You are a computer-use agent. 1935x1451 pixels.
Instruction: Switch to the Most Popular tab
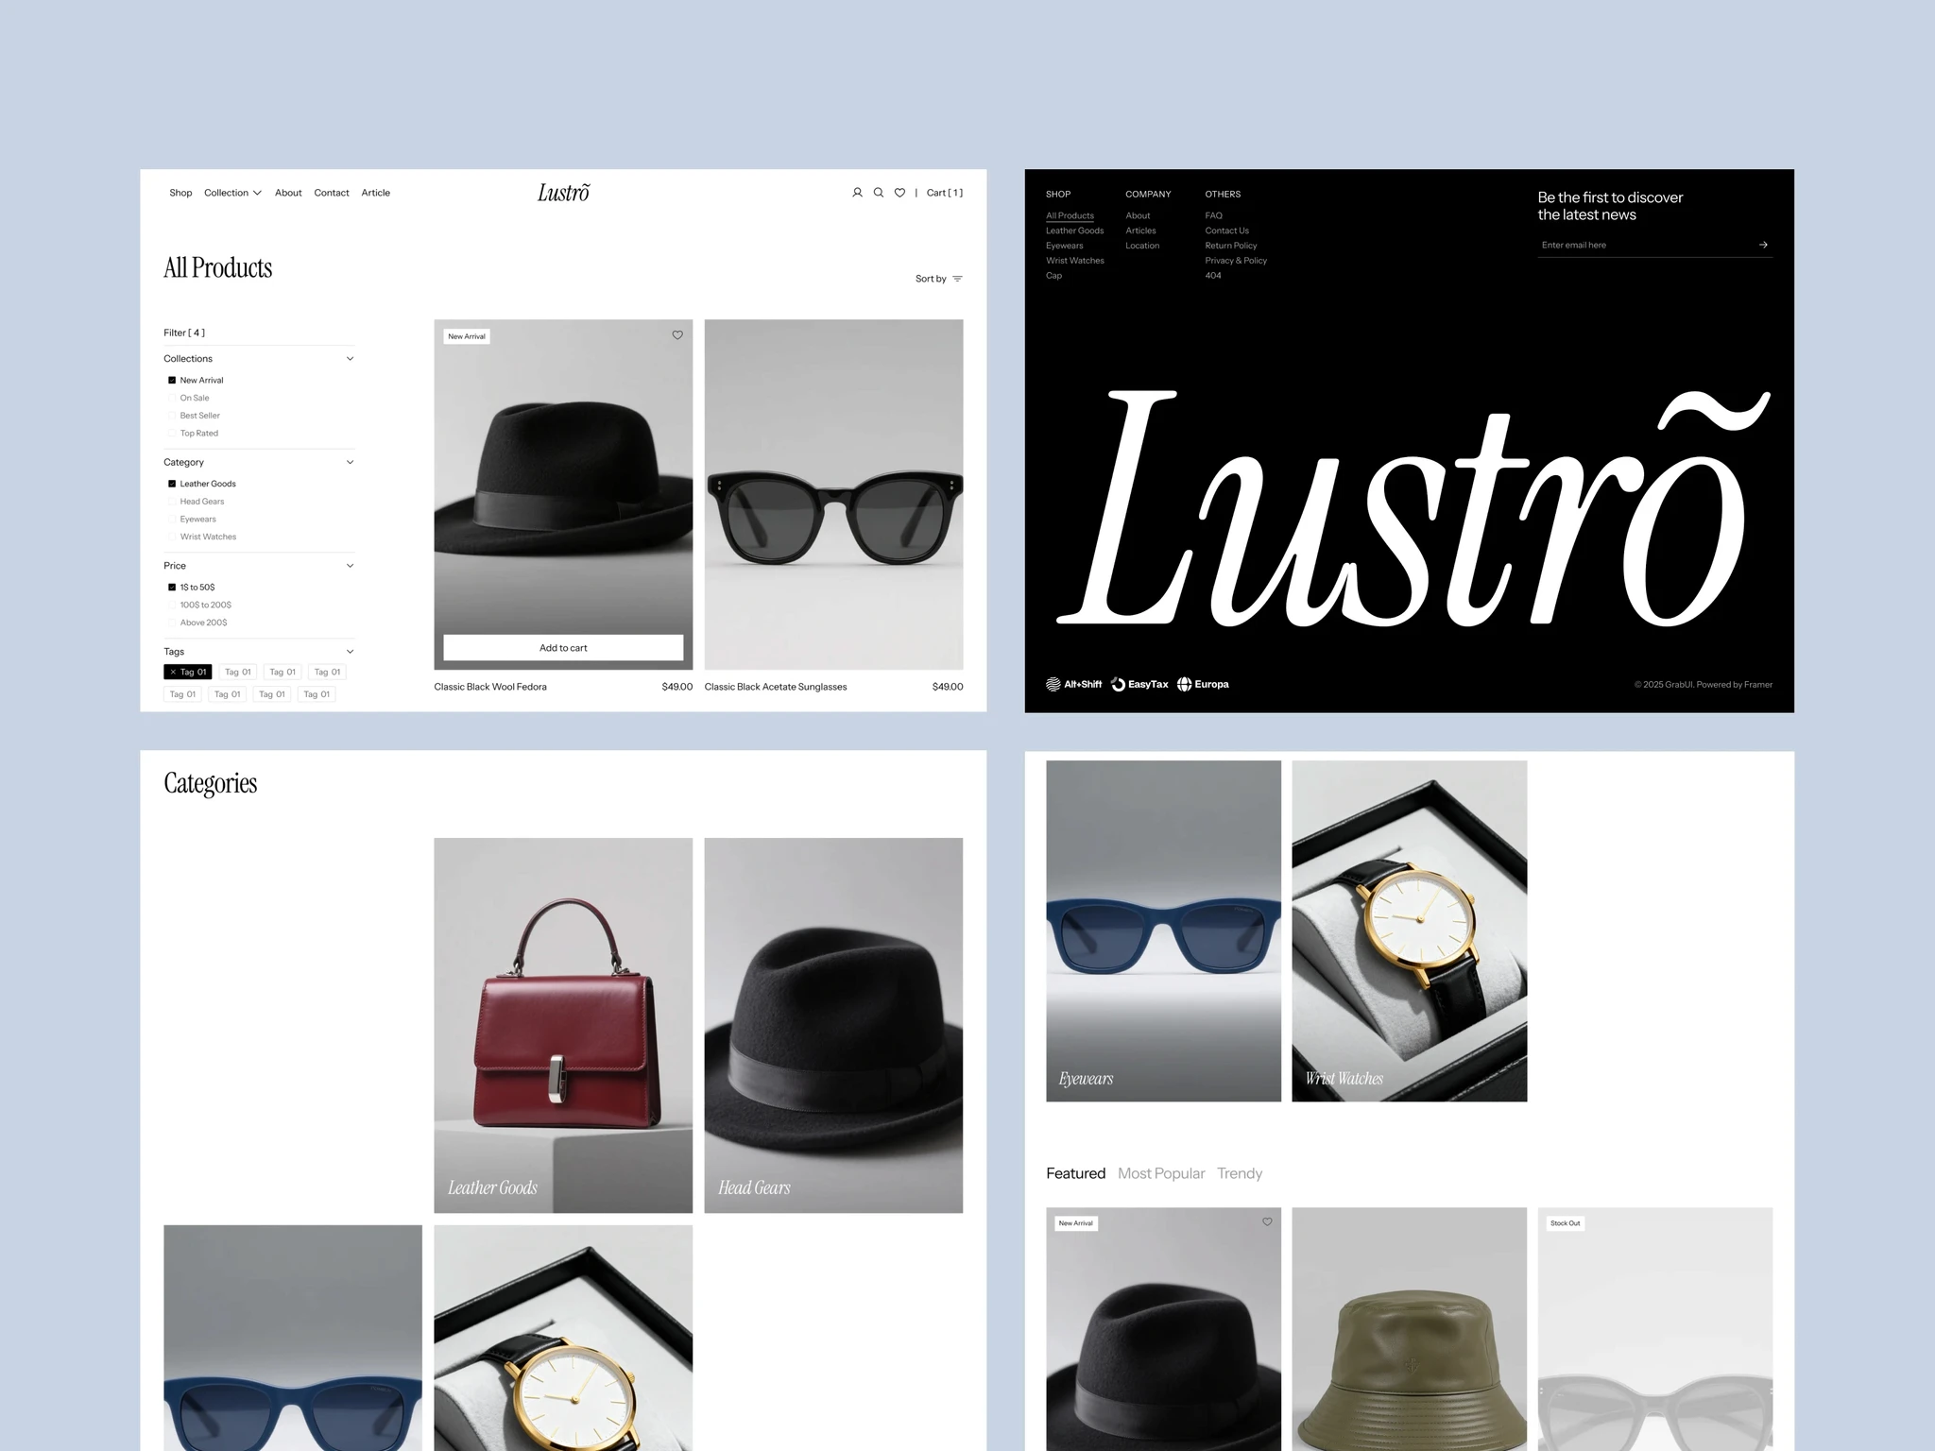[x=1161, y=1173]
